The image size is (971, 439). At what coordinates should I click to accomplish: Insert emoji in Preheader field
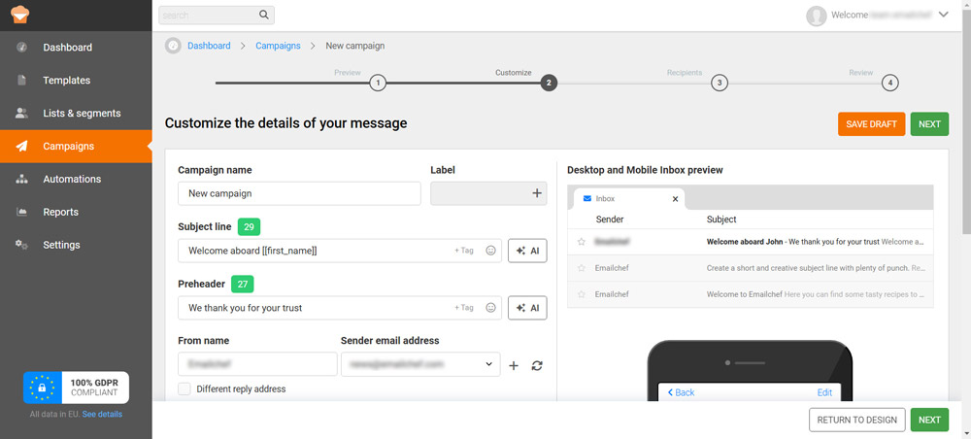[491, 308]
